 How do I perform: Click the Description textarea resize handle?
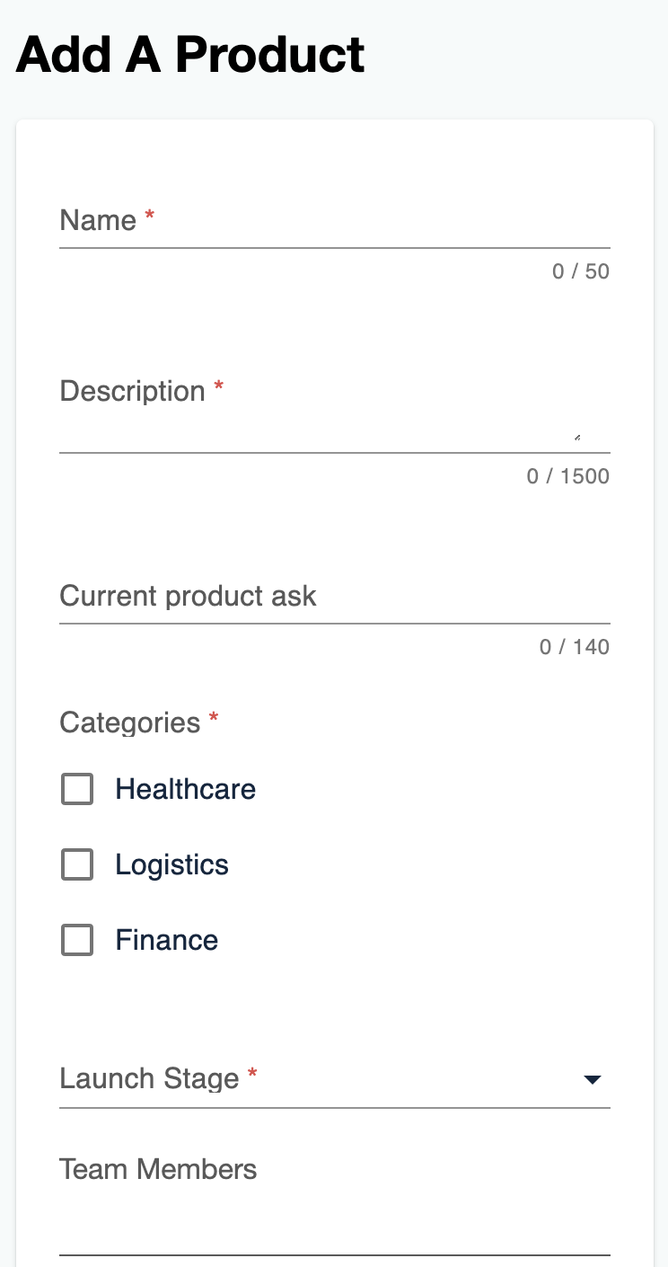pos(576,438)
